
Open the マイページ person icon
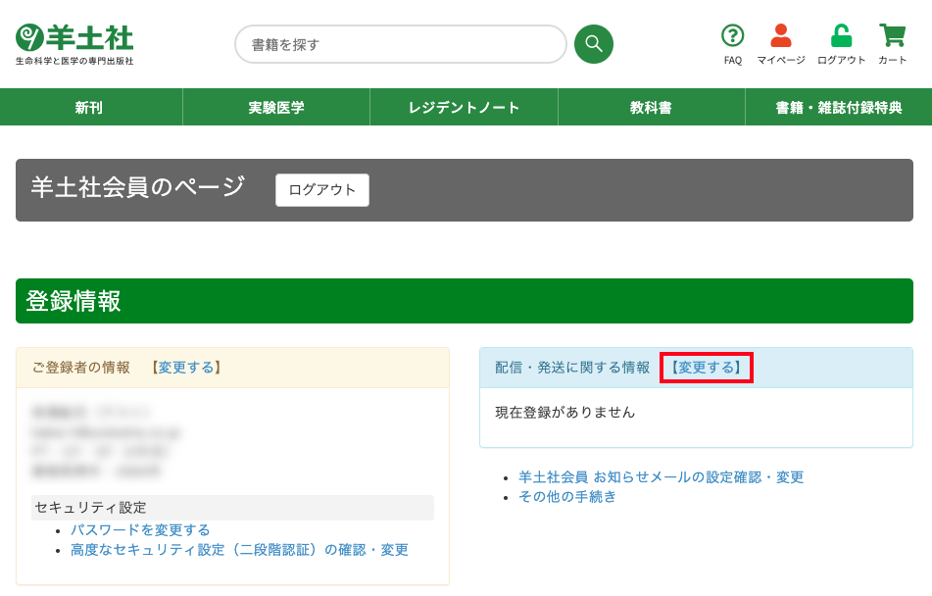click(780, 36)
